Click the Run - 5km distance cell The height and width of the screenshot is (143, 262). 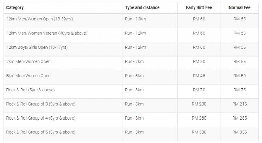pos(134,76)
